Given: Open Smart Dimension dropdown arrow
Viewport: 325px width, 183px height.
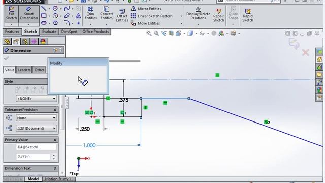Looking at the screenshot, I should [29, 24].
